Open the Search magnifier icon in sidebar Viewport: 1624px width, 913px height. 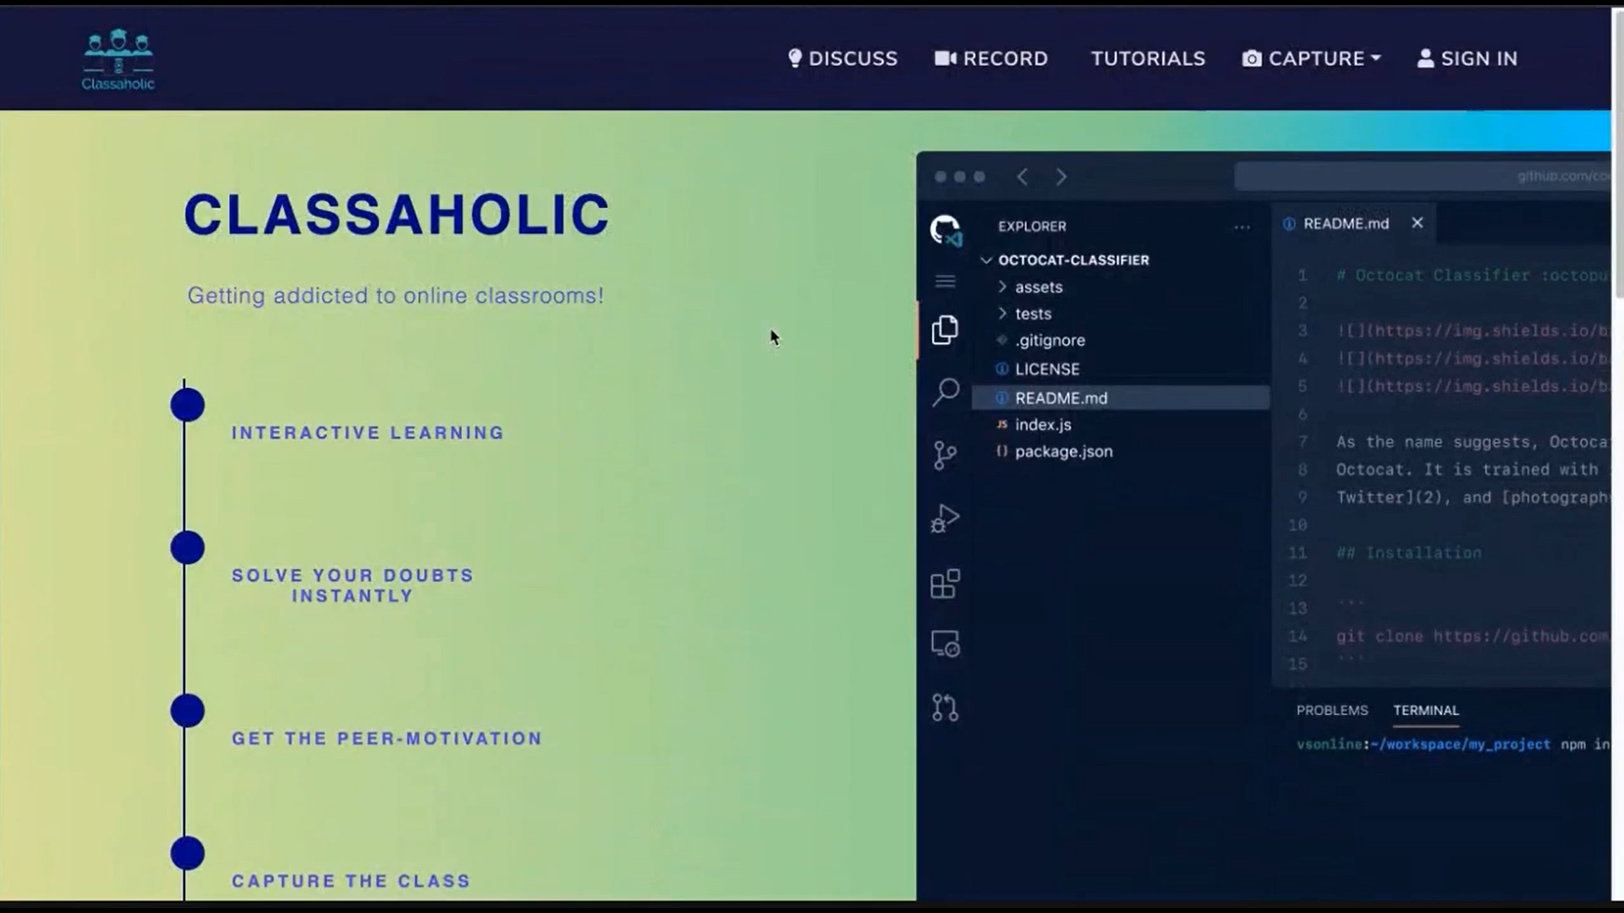coord(945,391)
